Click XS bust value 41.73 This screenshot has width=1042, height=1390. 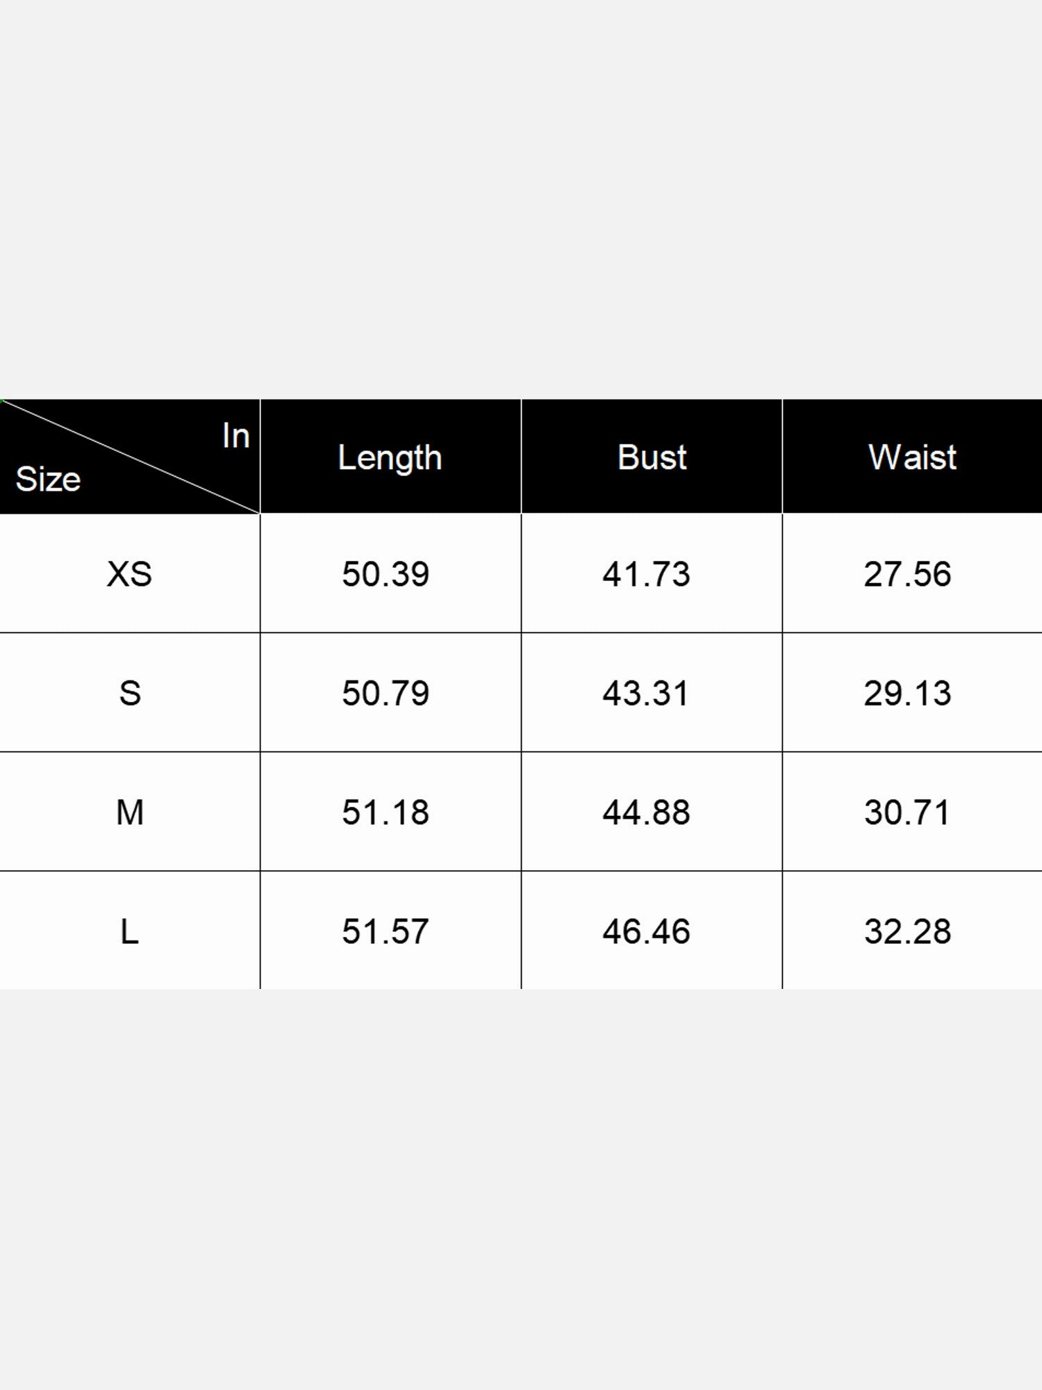pos(646,574)
